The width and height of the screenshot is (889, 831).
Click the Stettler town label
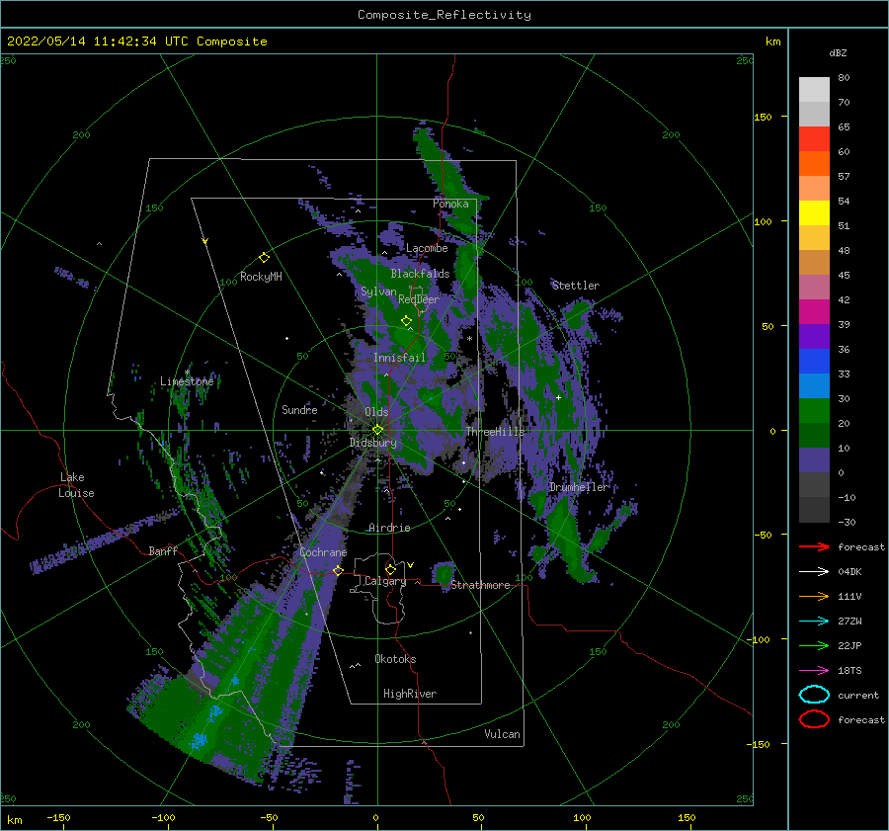[x=576, y=286]
